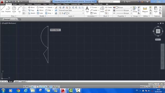This screenshot has height=93, width=165.
Task: Click the Sign In button
Action: coord(127,2)
